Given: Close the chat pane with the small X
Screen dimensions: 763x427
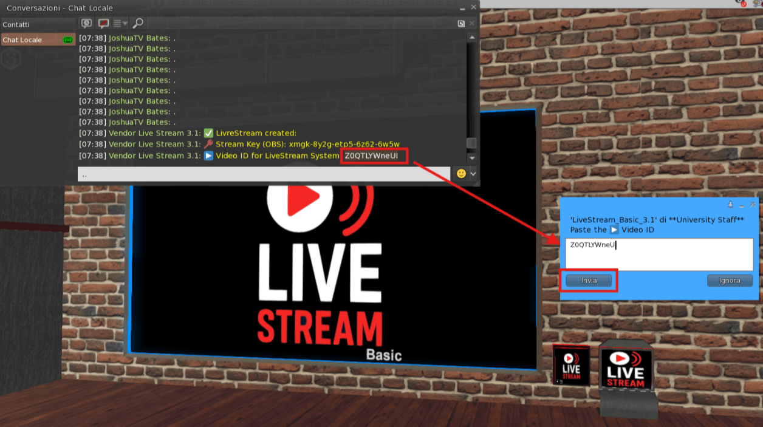Looking at the screenshot, I should 472,24.
